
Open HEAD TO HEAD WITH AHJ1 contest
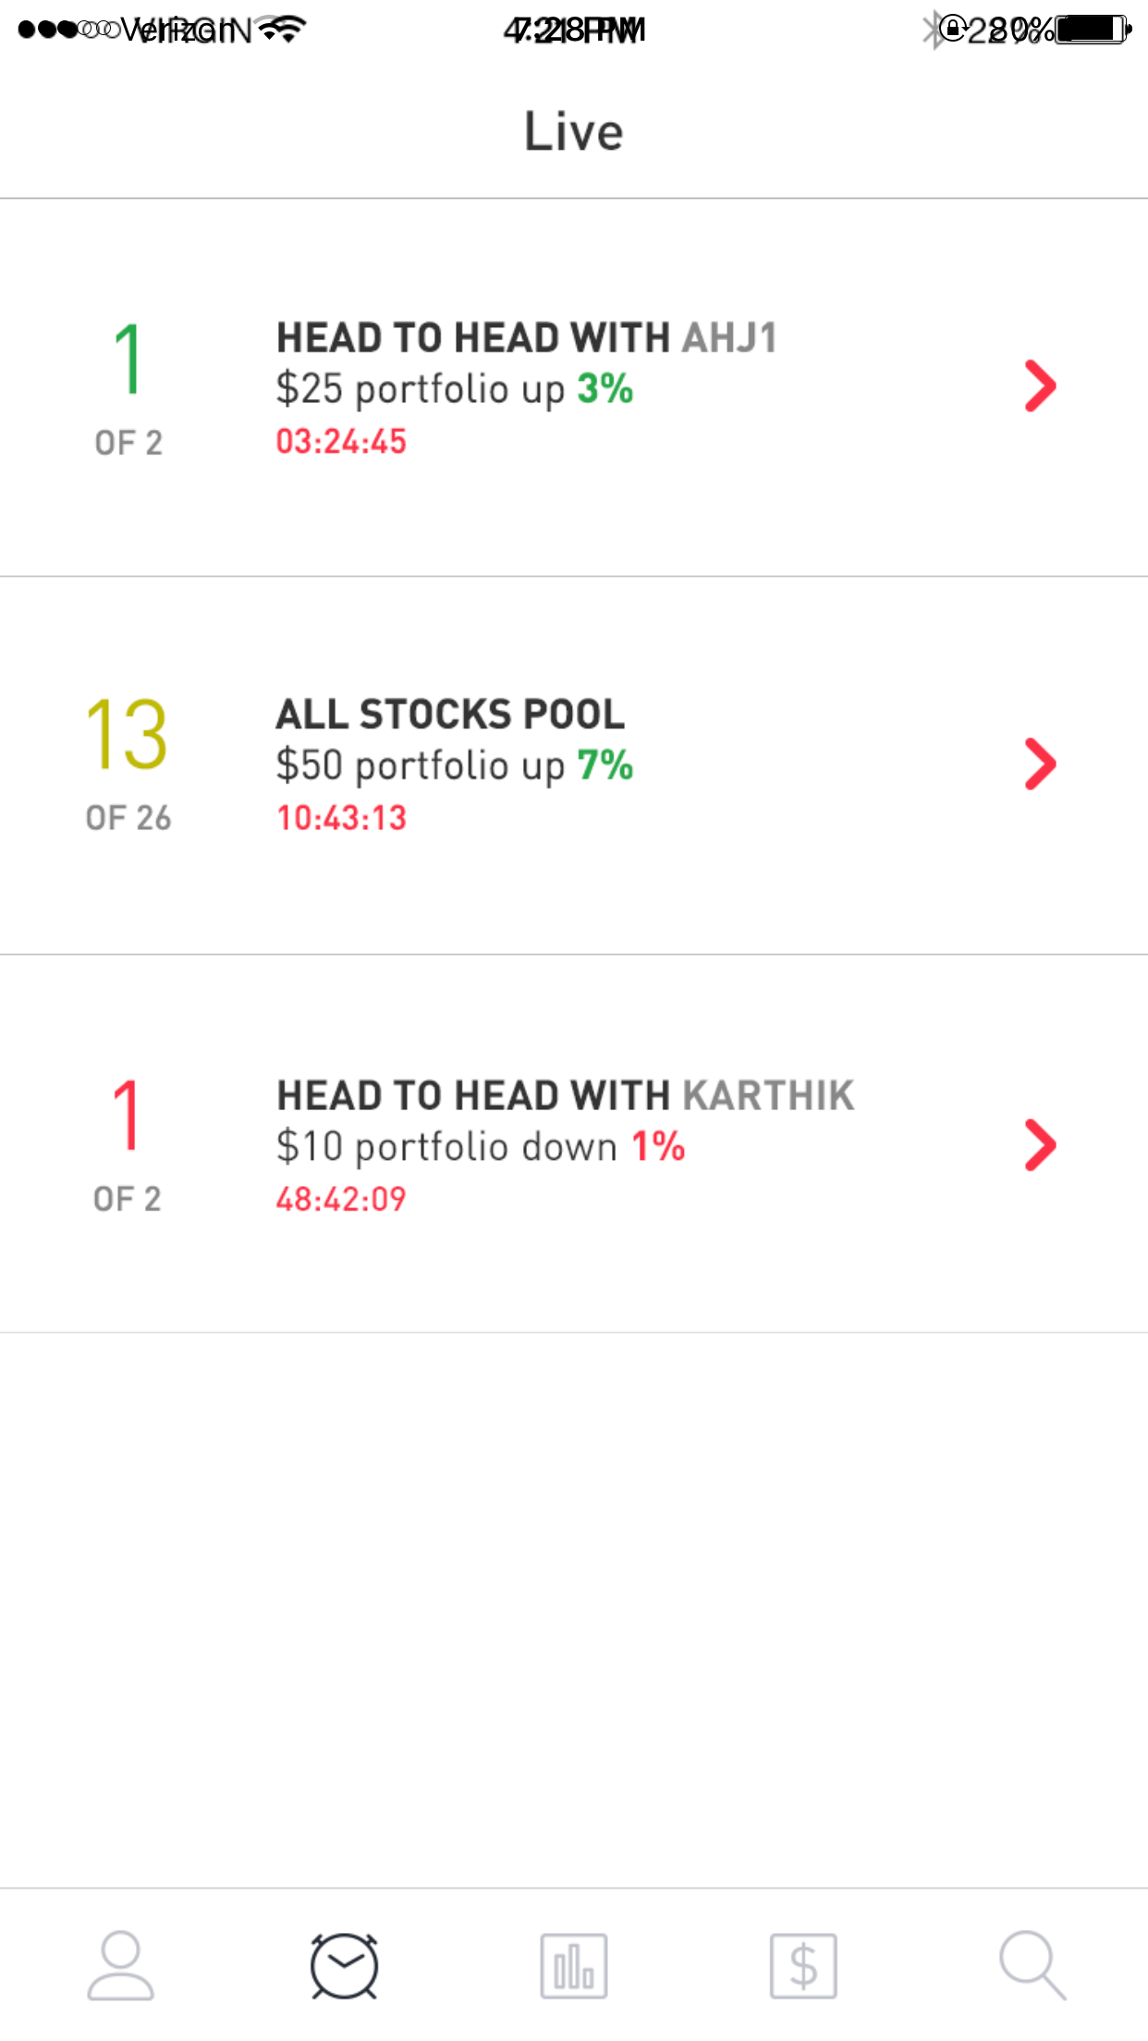click(x=527, y=338)
